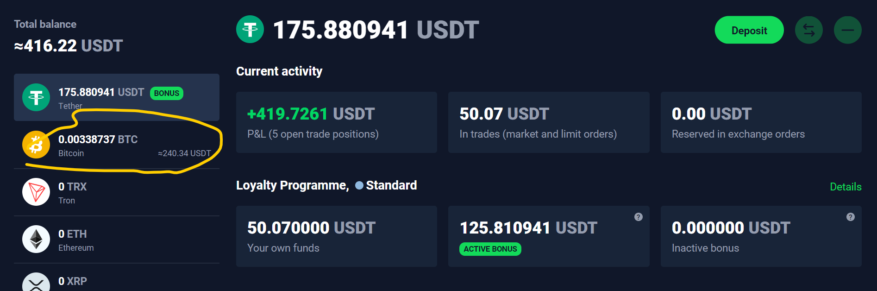Click help icon on active bonus card

pos(638,217)
